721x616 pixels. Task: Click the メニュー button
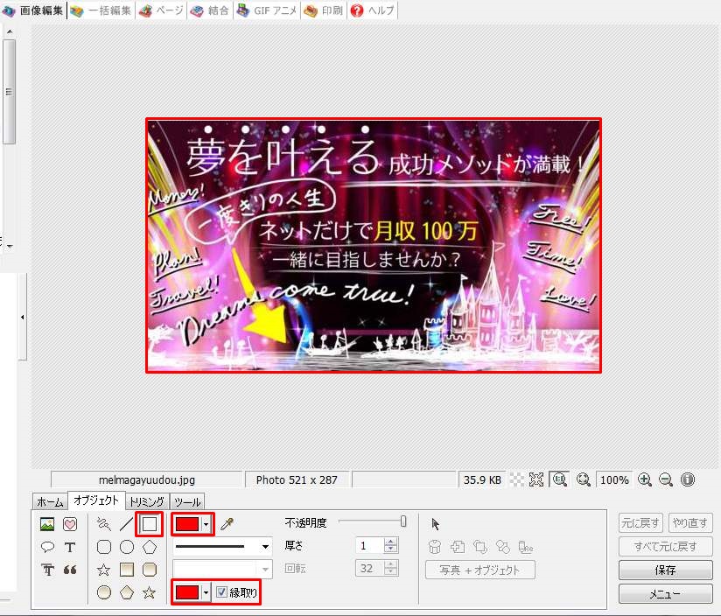(x=665, y=593)
